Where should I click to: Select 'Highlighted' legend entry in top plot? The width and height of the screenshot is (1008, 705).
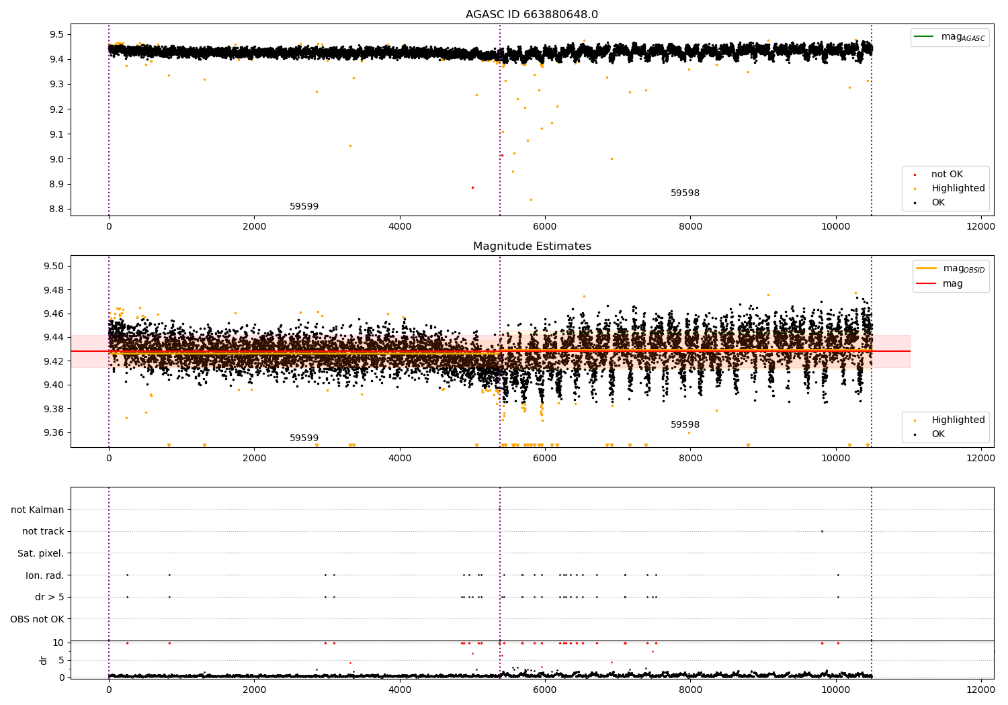point(958,189)
